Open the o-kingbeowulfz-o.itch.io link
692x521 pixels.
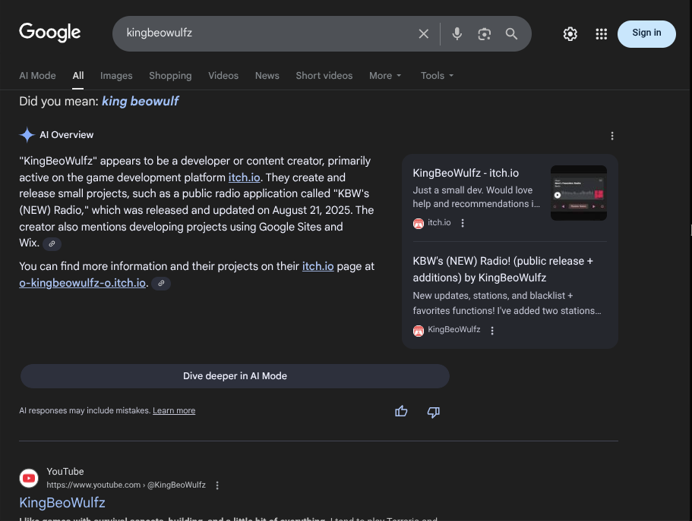click(x=82, y=283)
